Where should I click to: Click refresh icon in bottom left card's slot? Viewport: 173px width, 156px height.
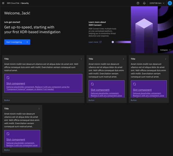click(x=8, y=134)
